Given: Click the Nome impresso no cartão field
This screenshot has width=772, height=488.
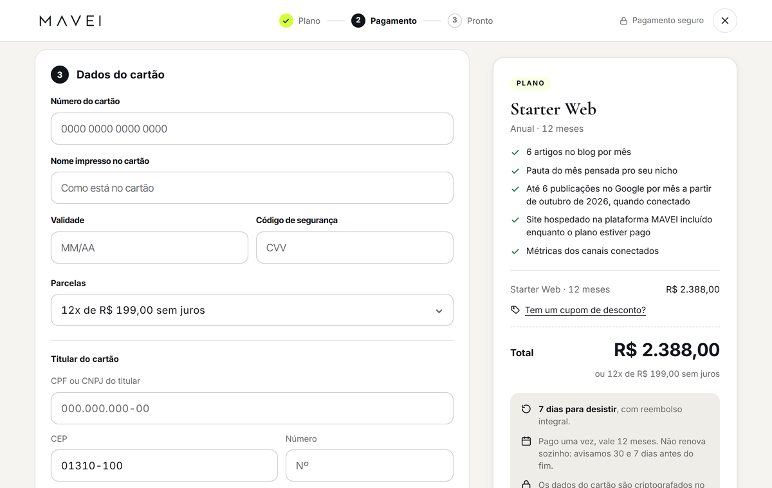Looking at the screenshot, I should [x=252, y=188].
